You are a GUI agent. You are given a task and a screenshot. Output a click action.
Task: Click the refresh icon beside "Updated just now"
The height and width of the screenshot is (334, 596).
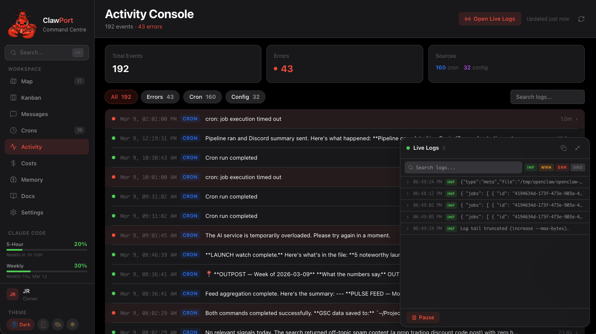pyautogui.click(x=581, y=19)
